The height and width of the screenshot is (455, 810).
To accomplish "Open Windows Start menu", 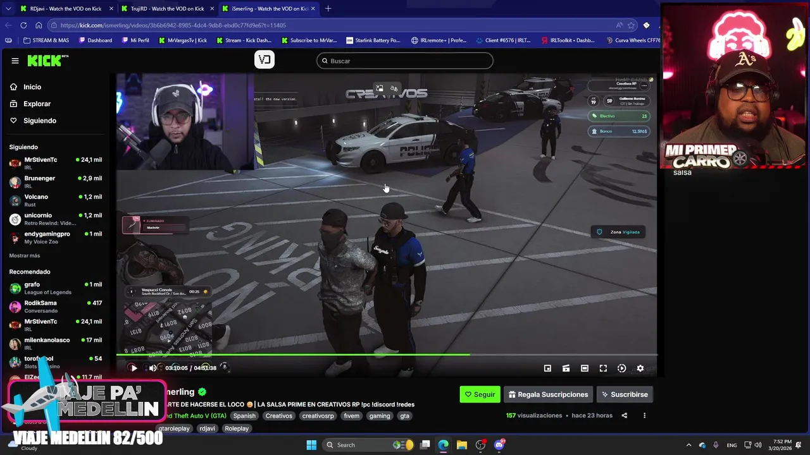I will coord(311,445).
